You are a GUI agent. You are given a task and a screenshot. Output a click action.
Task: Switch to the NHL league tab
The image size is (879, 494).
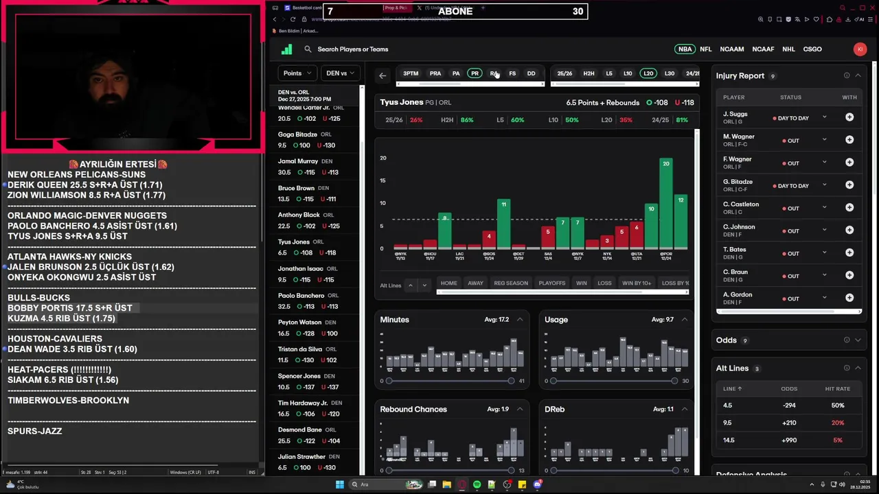[x=788, y=49]
